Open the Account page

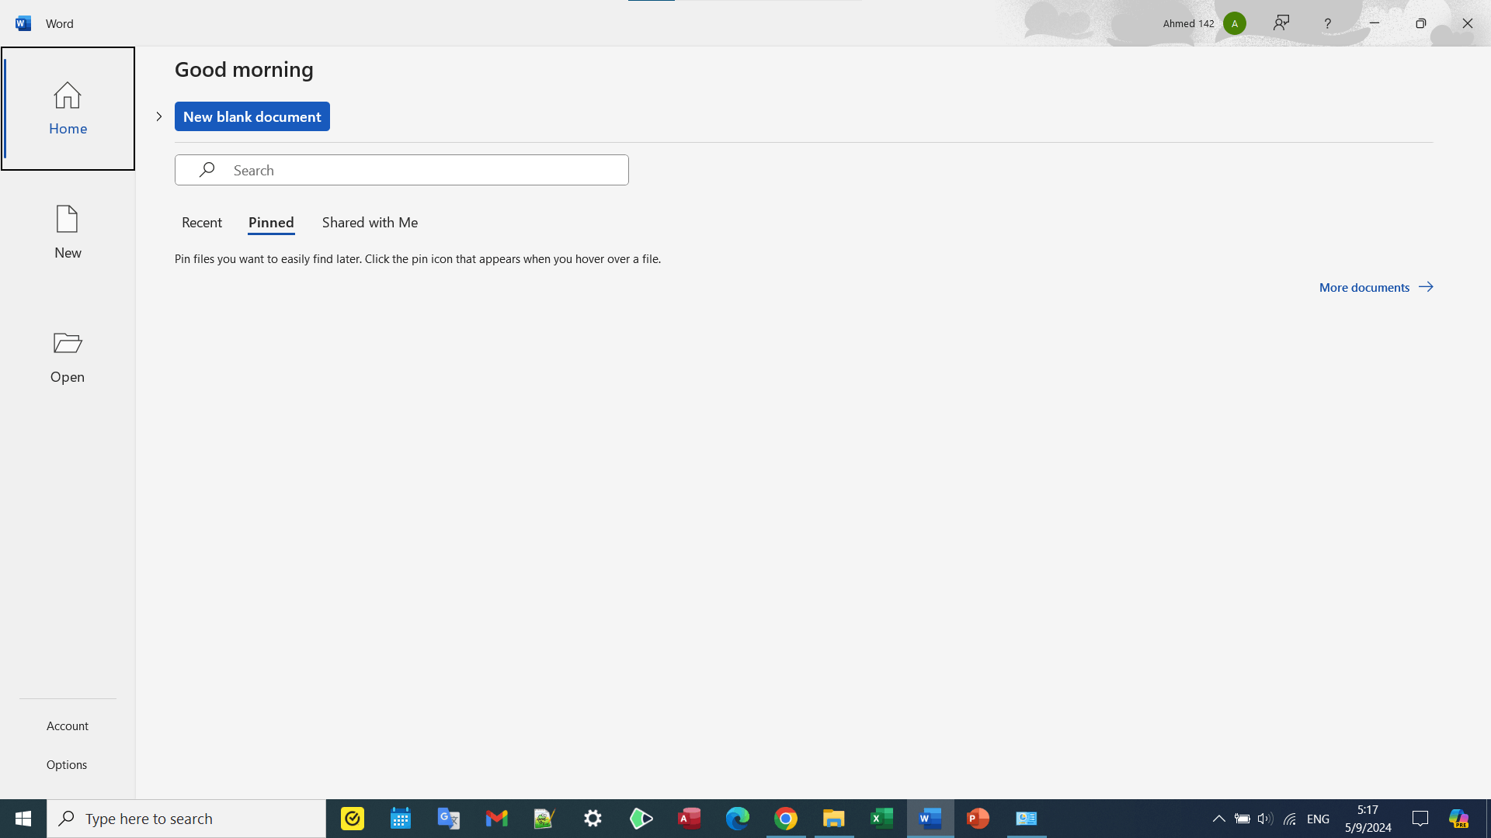[x=68, y=725]
